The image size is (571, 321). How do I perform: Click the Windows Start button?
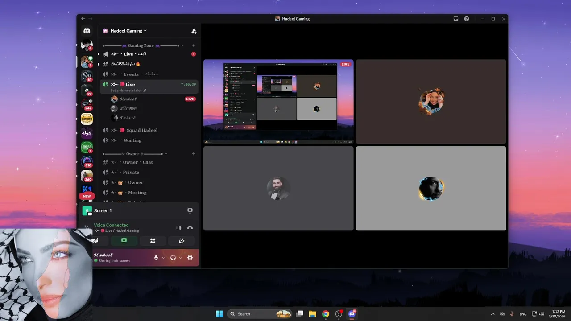tap(219, 314)
